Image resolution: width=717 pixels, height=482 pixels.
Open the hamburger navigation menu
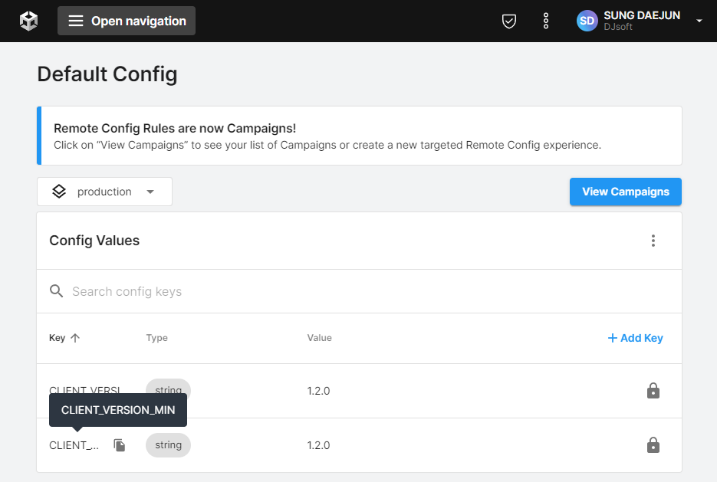click(127, 21)
